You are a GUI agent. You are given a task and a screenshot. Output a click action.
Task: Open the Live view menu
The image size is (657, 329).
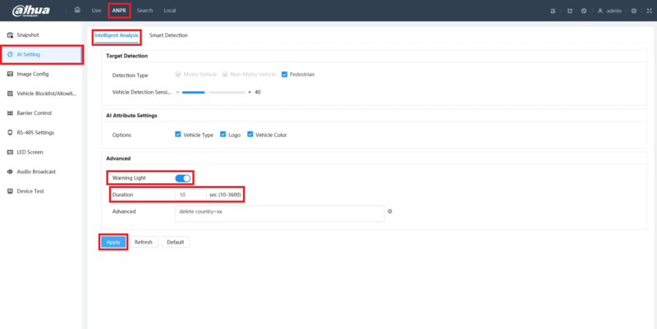coord(96,11)
